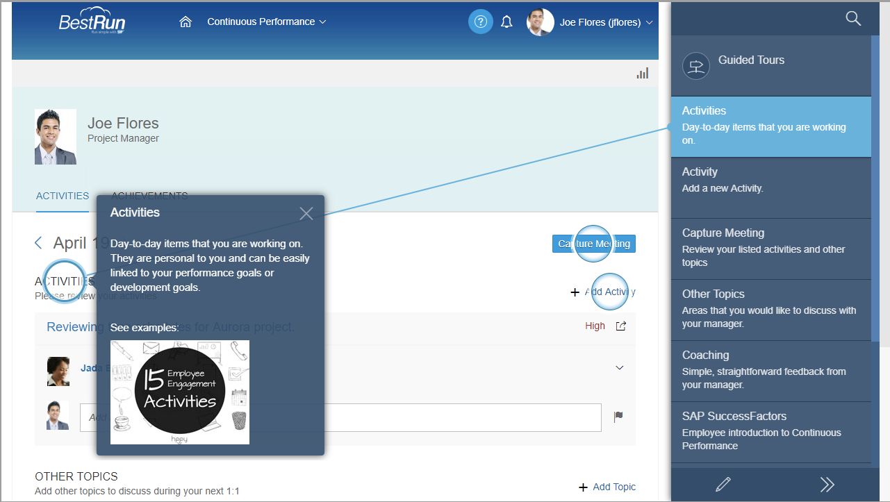Click the Guided Tours title text
Image resolution: width=890 pixels, height=502 pixels.
751,60
